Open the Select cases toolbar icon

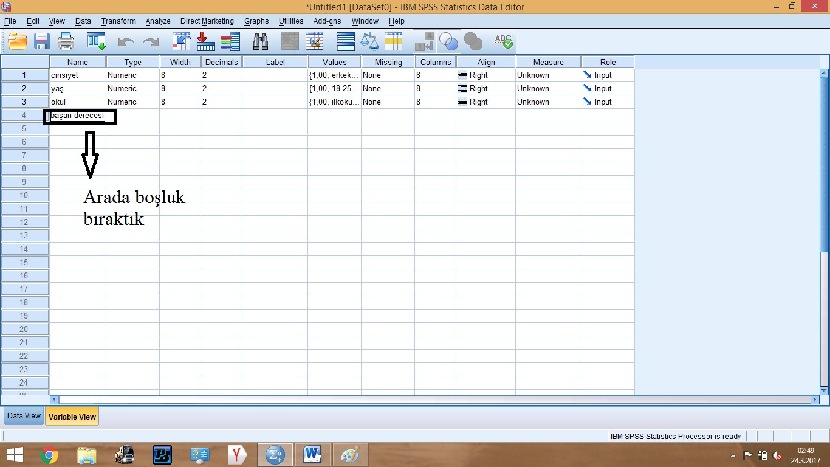click(x=393, y=41)
